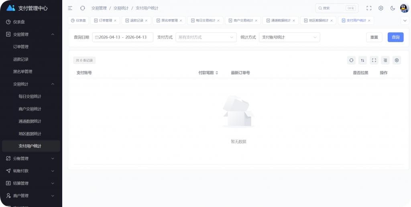Select 支付用户统计 in sidebar
Screen dimensions: 411x207
(x=31, y=146)
